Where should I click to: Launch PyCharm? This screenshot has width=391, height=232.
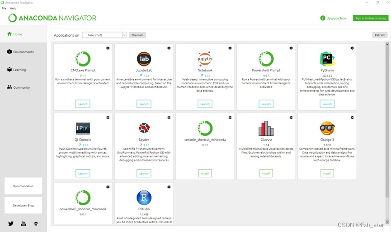(327, 104)
